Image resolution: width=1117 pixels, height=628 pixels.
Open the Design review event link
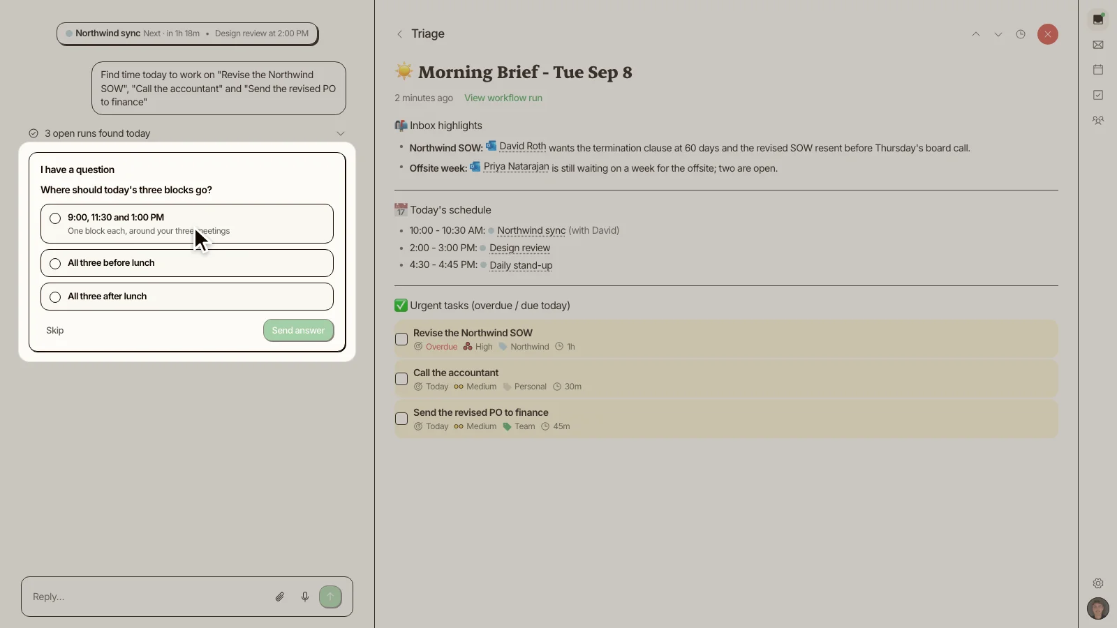(519, 248)
